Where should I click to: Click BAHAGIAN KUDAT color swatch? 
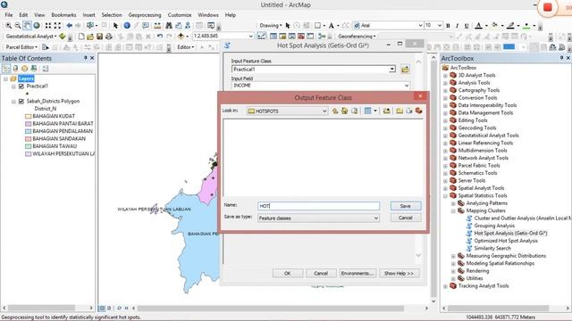[28, 116]
